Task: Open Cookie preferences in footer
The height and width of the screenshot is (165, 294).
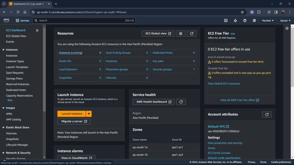Action: 281,162
